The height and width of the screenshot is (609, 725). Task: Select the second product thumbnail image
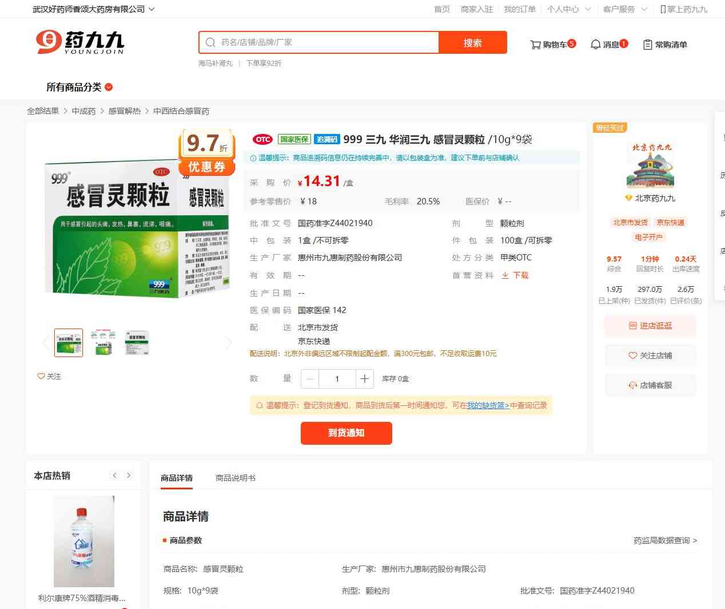[103, 342]
